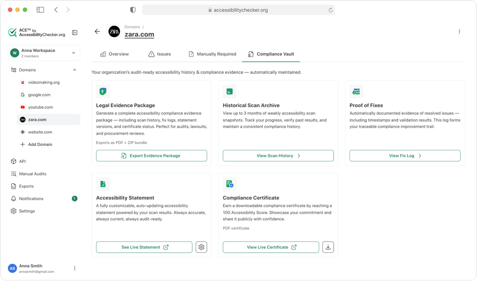Switch to the Overview tab

pyautogui.click(x=115, y=54)
